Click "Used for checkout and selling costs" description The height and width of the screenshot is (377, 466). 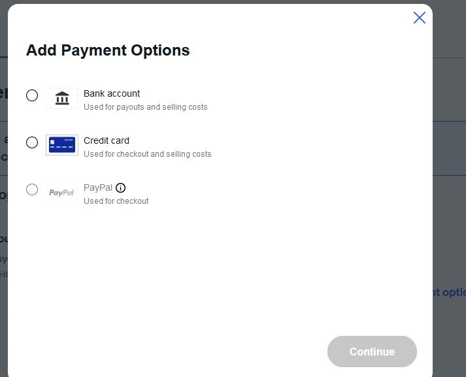pos(147,154)
